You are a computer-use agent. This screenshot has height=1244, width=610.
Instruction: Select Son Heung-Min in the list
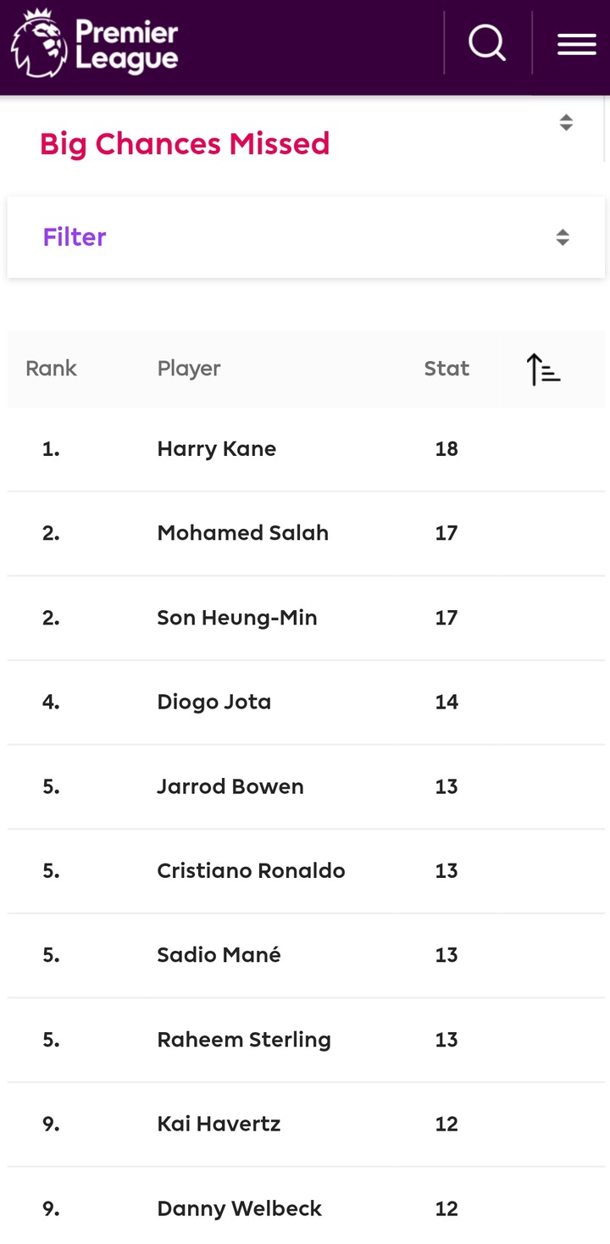(x=237, y=618)
